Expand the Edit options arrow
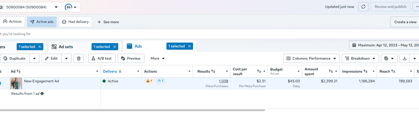This screenshot has width=419, height=118. [x=66, y=58]
